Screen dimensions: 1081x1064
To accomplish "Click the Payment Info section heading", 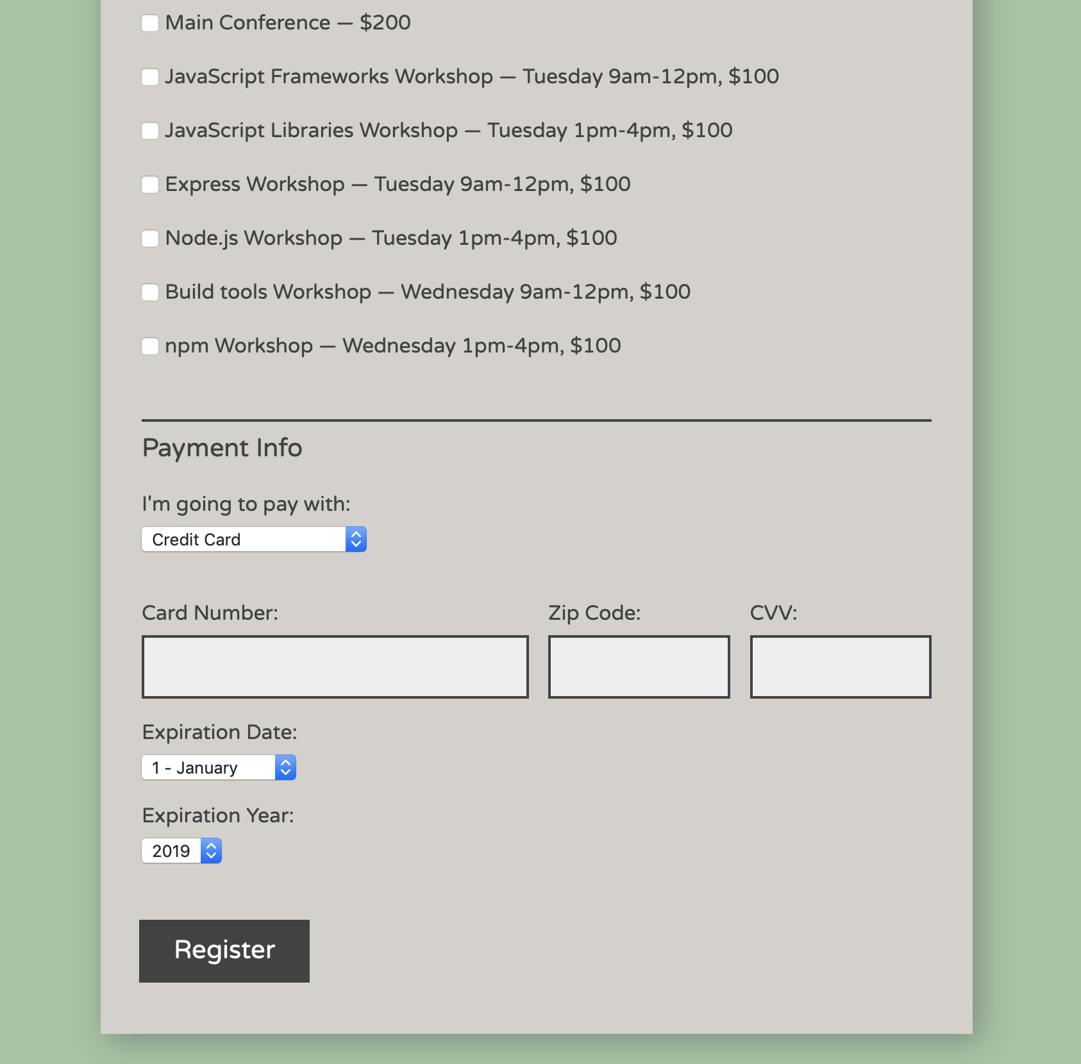I will (x=222, y=448).
